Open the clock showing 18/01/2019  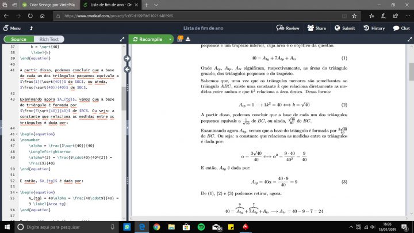coord(387,227)
